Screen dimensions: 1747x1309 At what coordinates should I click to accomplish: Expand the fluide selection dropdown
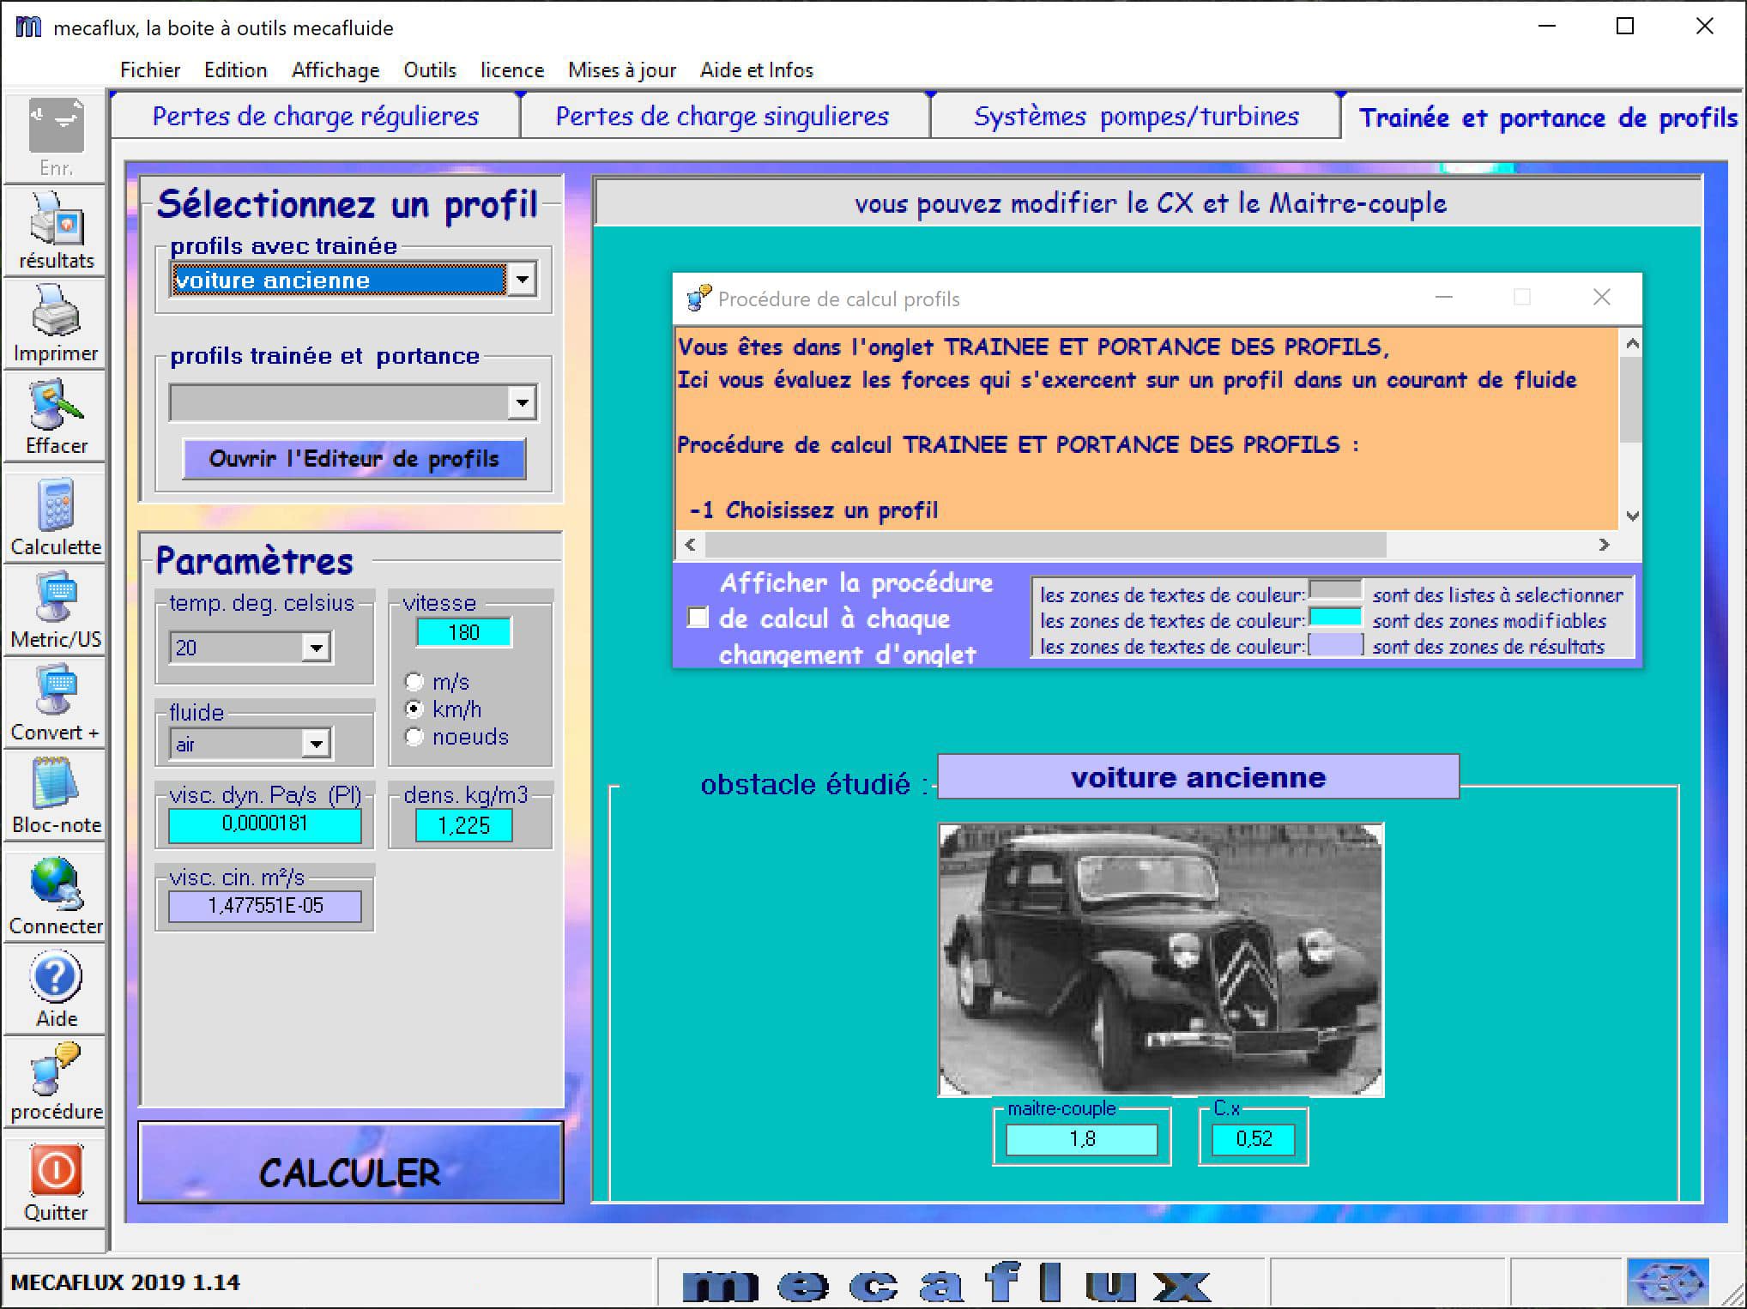tap(316, 744)
